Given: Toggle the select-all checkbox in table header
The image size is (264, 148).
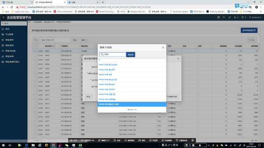Looking at the screenshot, I should (x=35, y=46).
